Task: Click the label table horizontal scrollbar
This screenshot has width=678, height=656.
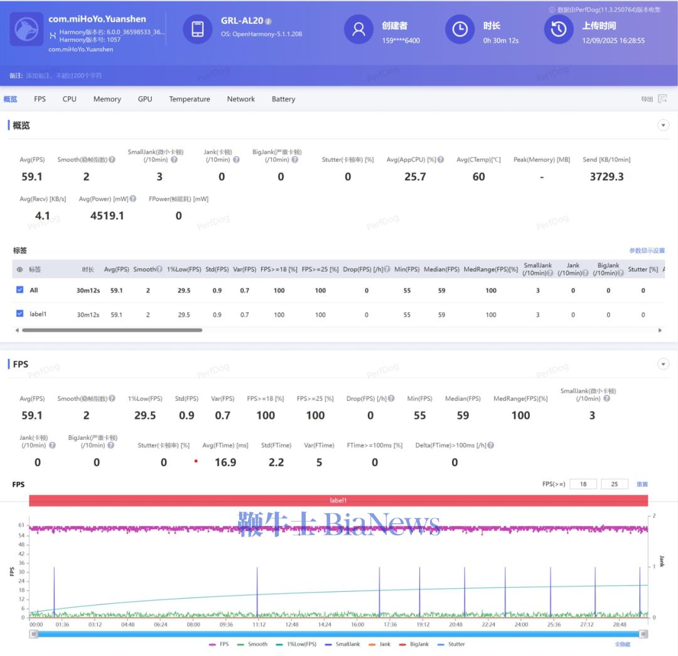Action: tap(112, 330)
